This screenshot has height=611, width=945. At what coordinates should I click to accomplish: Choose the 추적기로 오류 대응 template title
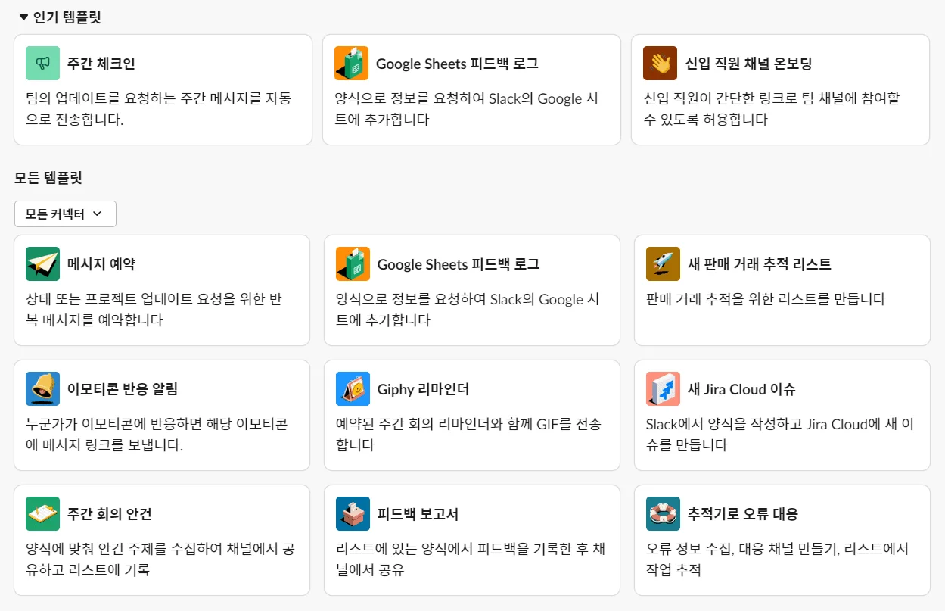click(742, 514)
